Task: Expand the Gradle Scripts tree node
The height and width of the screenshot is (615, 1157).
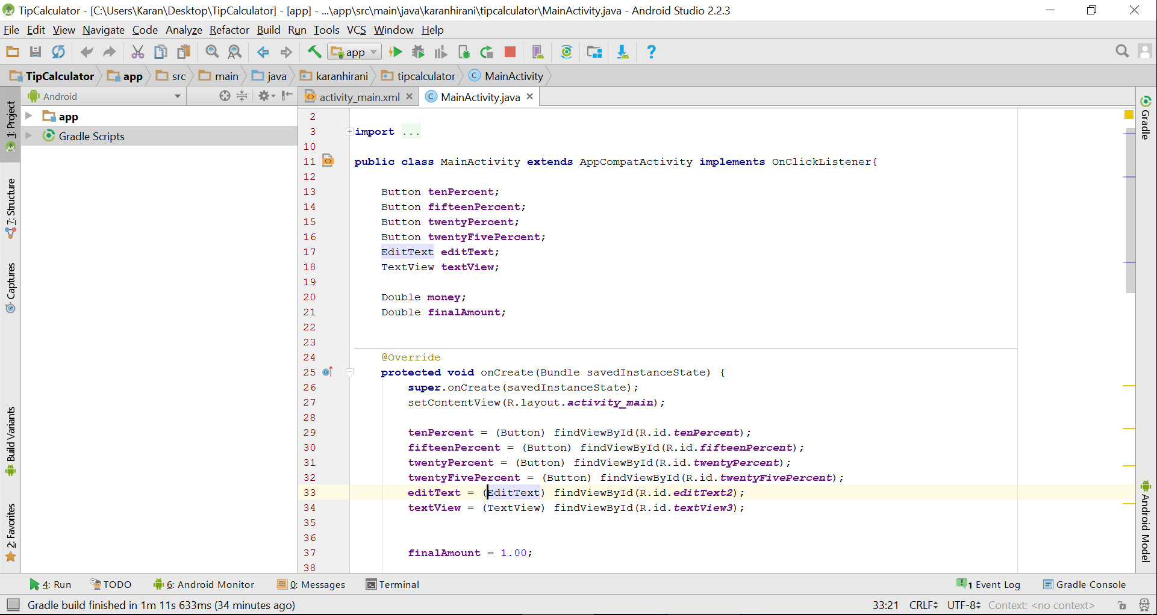Action: click(x=28, y=136)
